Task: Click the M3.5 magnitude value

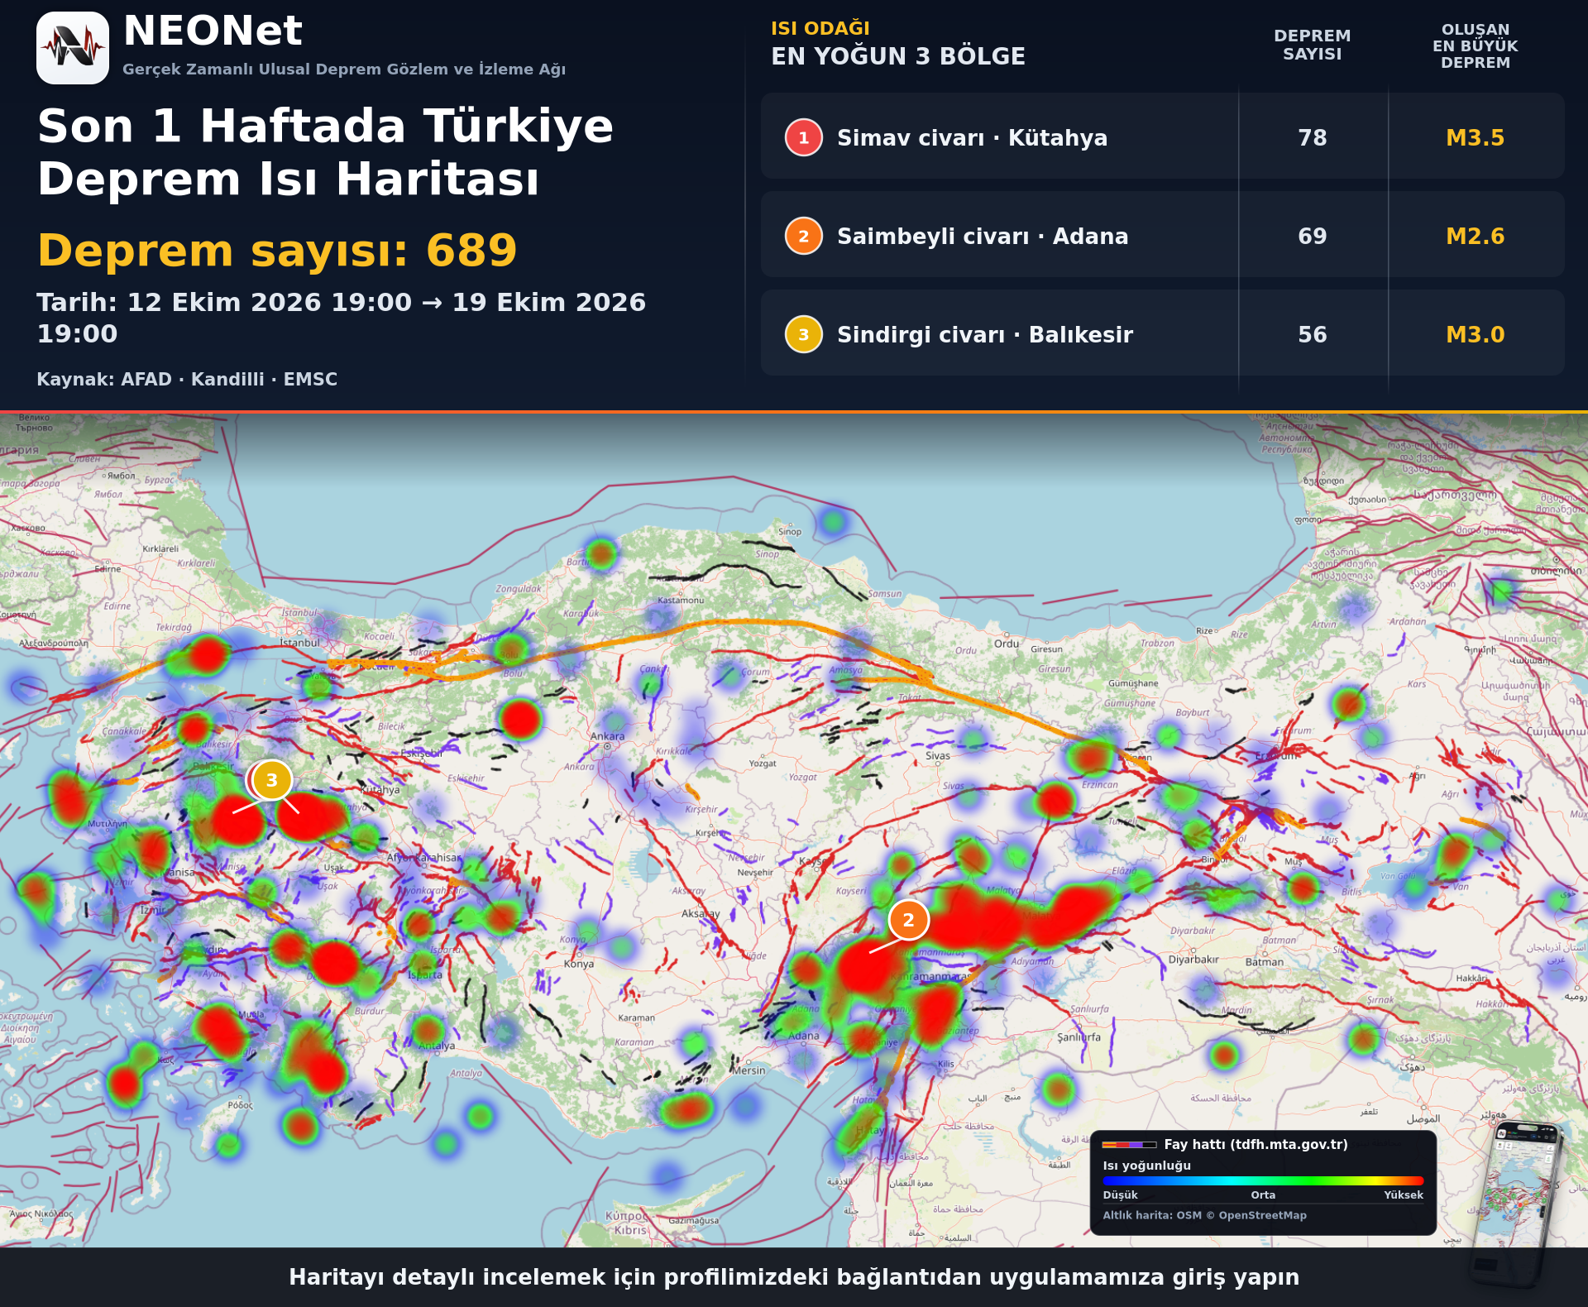Action: point(1475,137)
